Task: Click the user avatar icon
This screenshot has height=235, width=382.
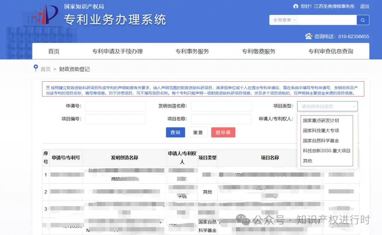Action: click(x=296, y=6)
